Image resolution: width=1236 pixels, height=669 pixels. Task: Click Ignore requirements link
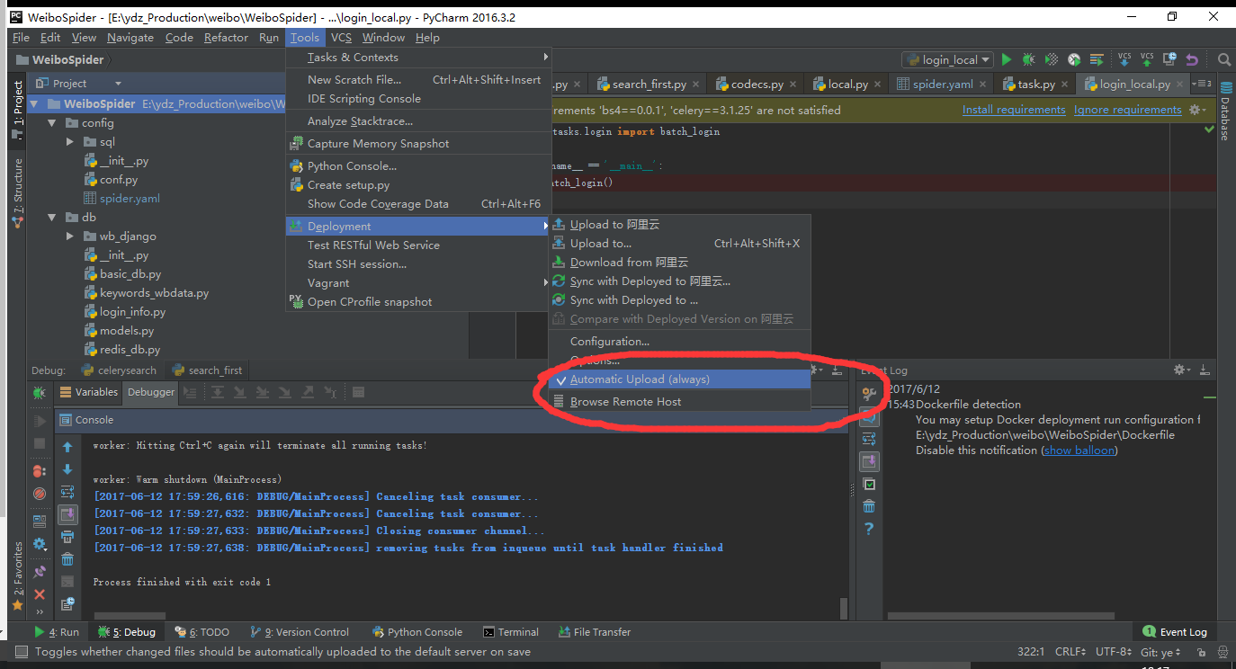coord(1128,110)
